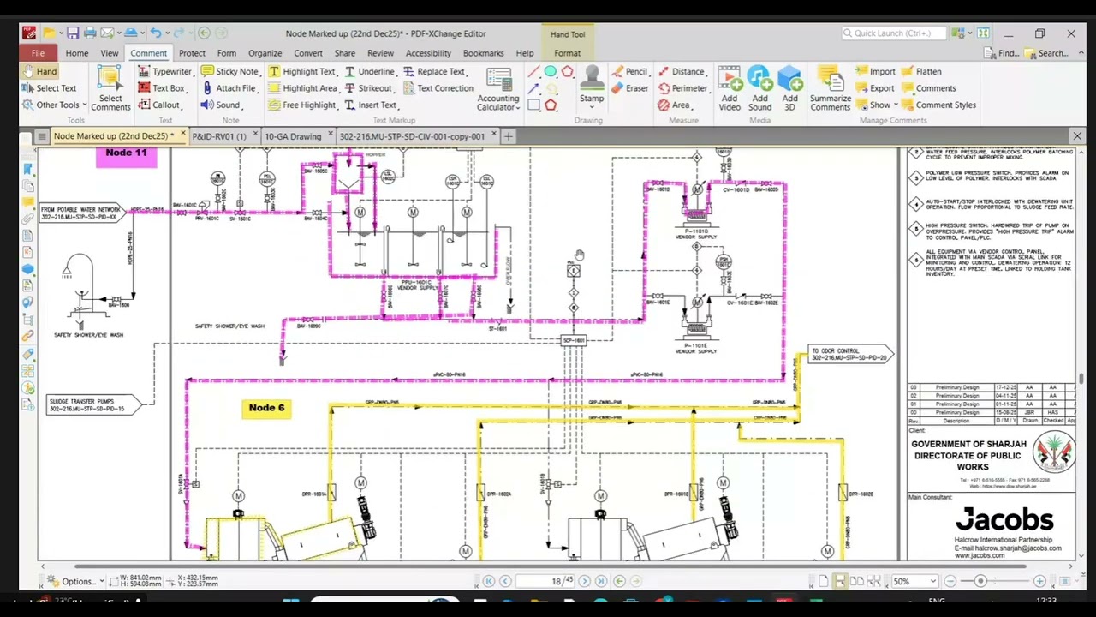
Task: Open Comment Styles
Action: [938, 105]
